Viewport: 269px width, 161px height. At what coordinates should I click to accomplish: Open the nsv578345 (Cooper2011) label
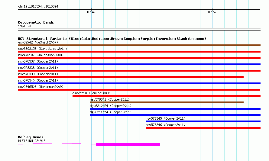(165, 118)
